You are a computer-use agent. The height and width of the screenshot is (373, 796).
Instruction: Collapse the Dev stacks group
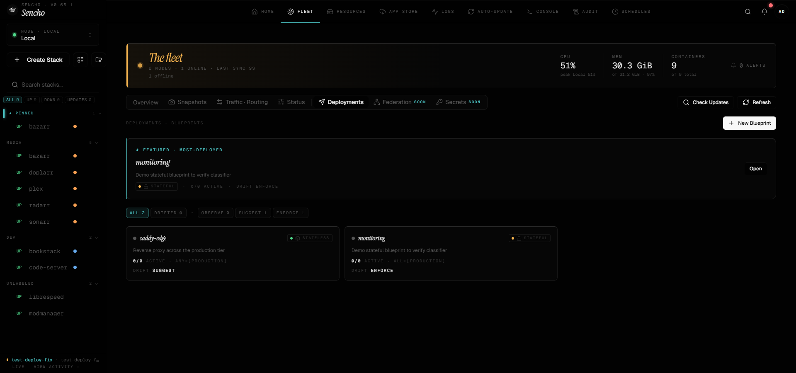(x=53, y=237)
